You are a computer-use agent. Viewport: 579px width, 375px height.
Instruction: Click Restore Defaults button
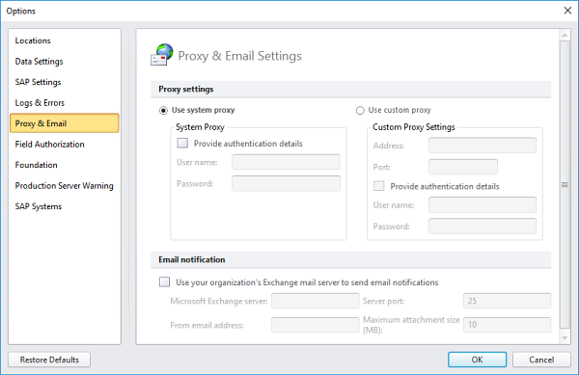pos(49,360)
